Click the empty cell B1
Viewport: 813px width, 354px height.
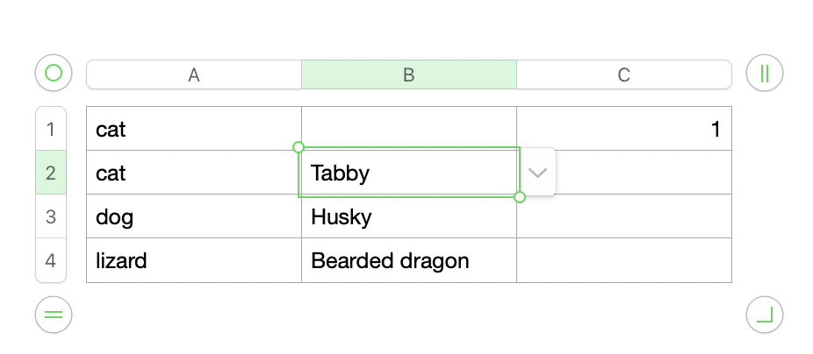pos(409,128)
